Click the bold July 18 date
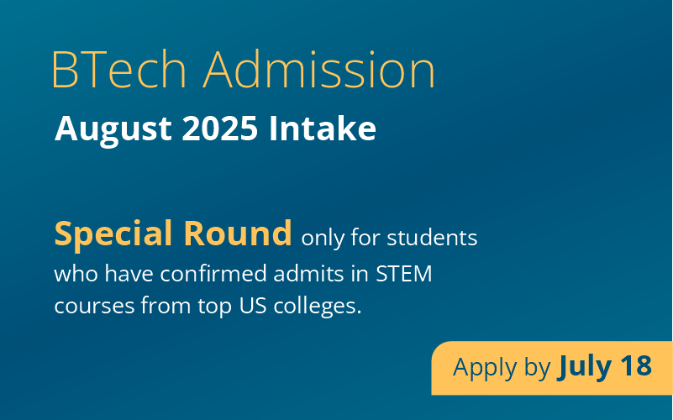 point(605,367)
